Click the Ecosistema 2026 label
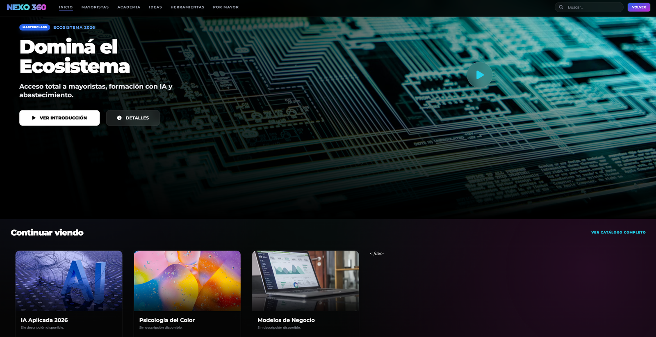Viewport: 656px width, 337px height. (74, 28)
